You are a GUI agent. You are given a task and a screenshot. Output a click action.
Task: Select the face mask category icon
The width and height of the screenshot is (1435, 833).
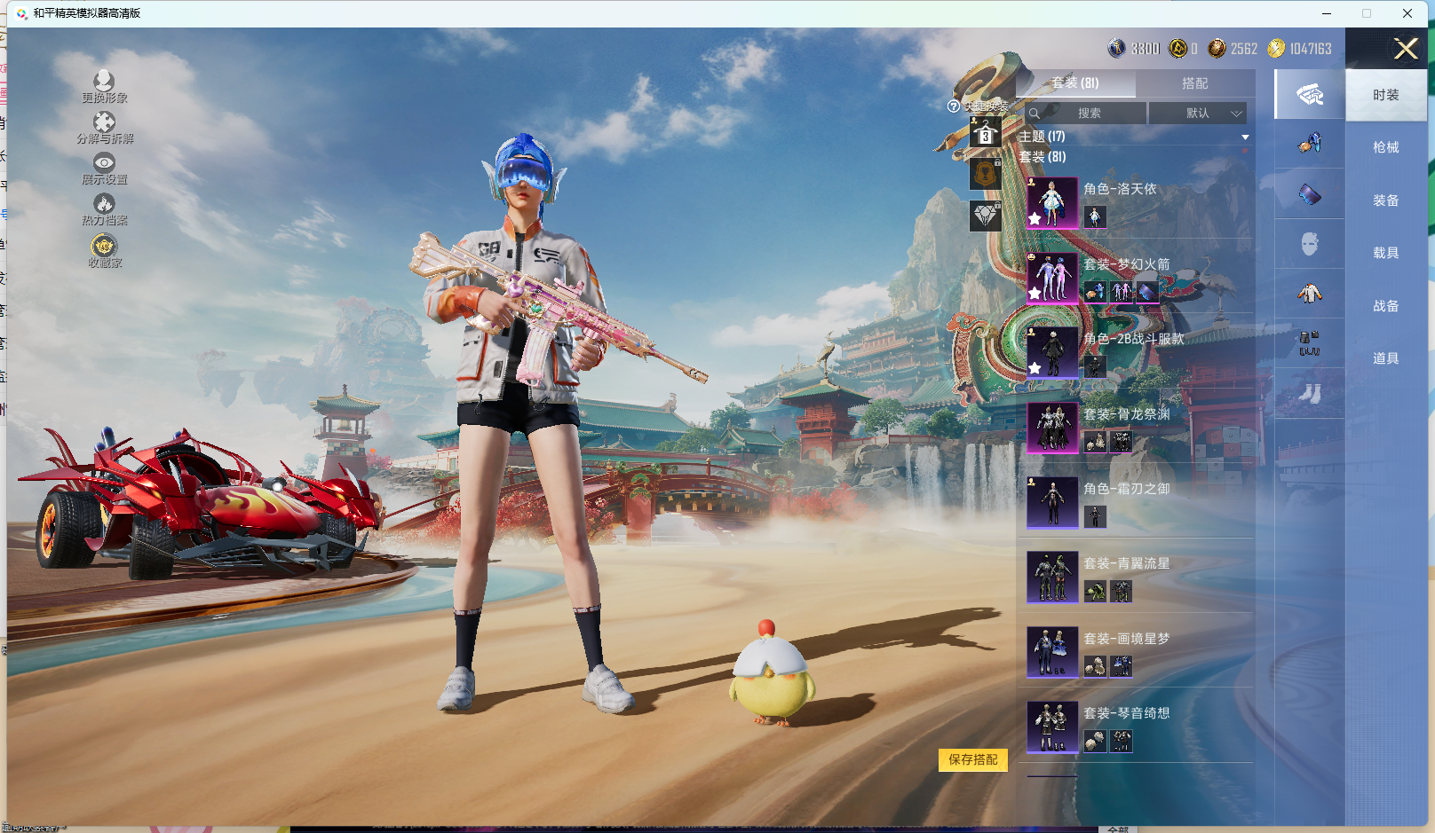[x=1309, y=244]
